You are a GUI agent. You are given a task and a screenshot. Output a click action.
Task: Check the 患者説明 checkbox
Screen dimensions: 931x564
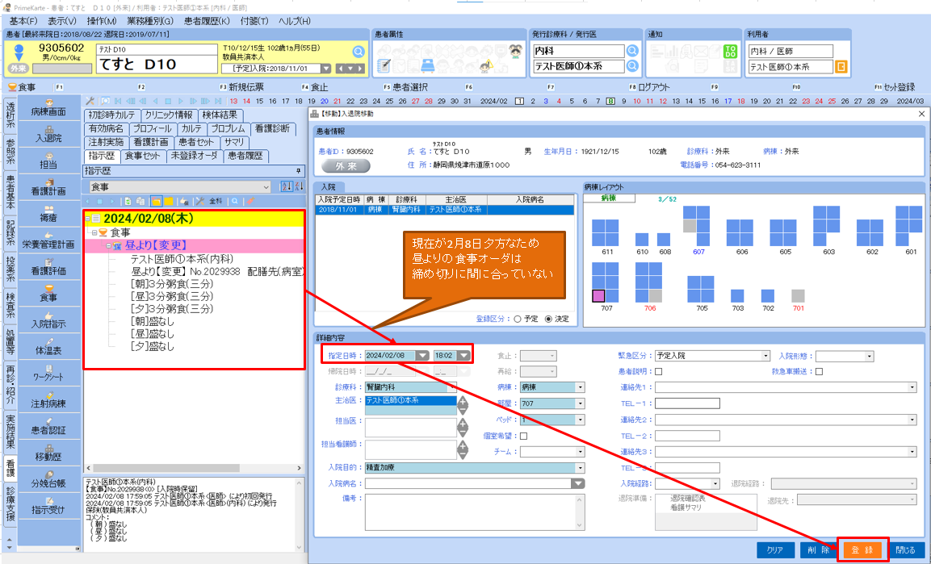click(658, 372)
